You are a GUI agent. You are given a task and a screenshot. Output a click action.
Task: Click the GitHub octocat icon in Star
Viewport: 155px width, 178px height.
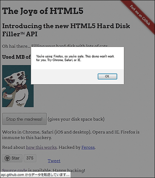7,158
